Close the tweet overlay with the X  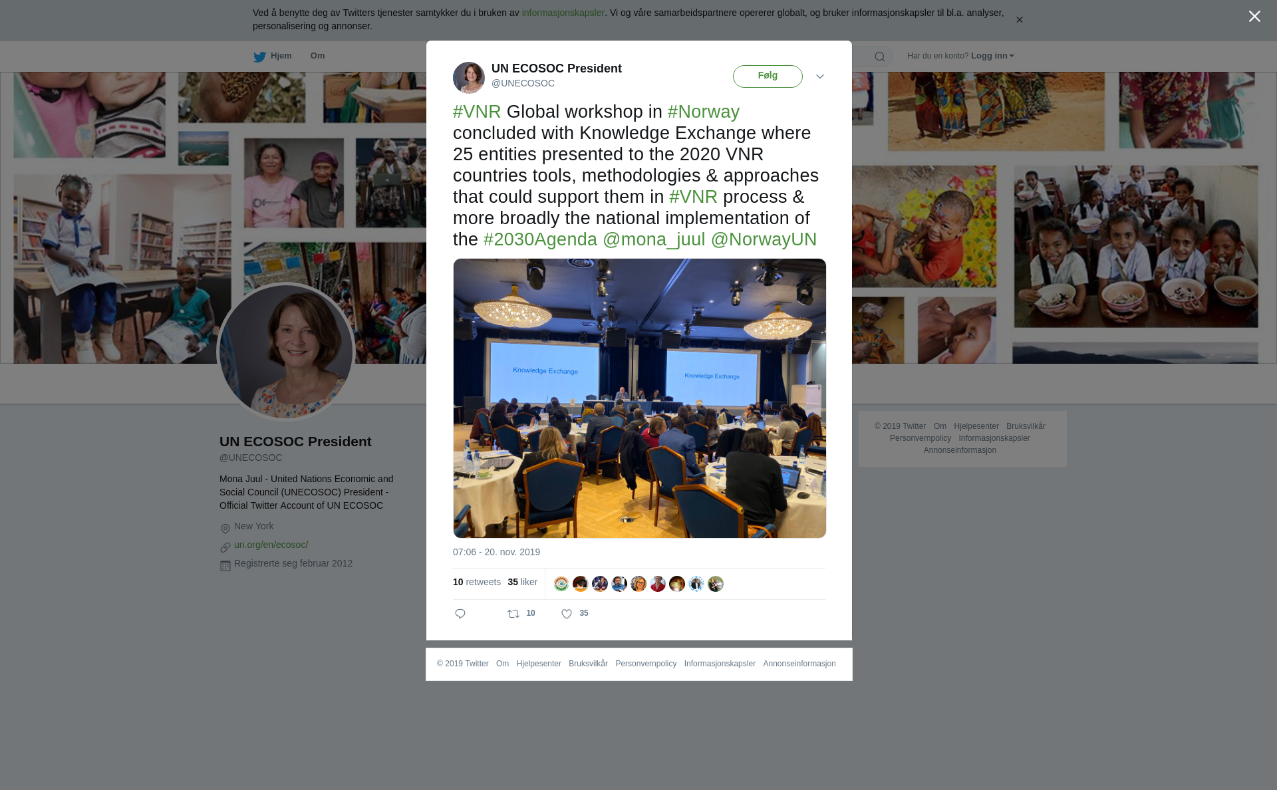click(1254, 17)
